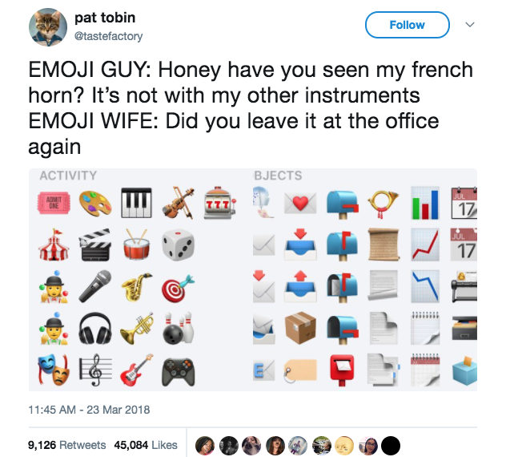
Task: Choose the piano keyboard emoji
Action: [x=136, y=203]
